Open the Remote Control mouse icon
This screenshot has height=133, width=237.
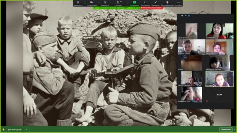click(x=167, y=3)
